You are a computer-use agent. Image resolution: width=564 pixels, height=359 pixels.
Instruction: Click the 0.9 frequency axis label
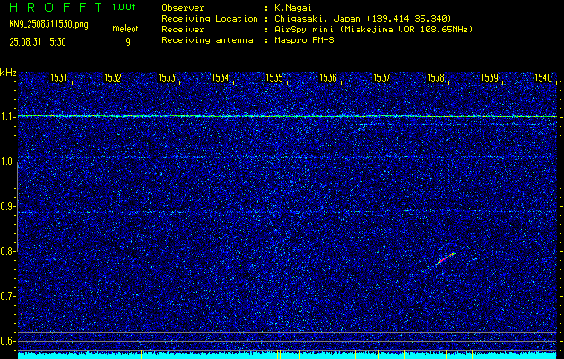[x=7, y=206]
